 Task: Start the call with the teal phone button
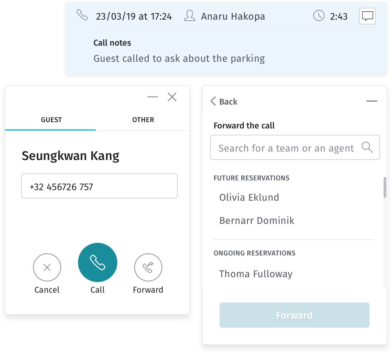(98, 262)
